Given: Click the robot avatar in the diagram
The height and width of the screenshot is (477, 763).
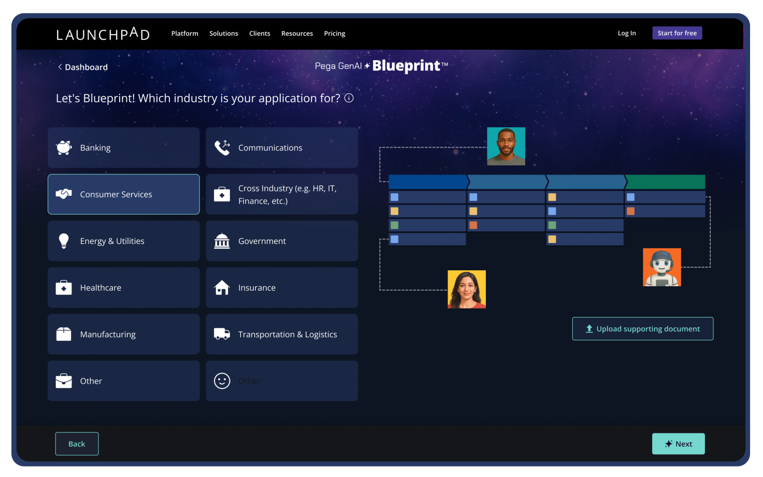Looking at the screenshot, I should pyautogui.click(x=662, y=267).
